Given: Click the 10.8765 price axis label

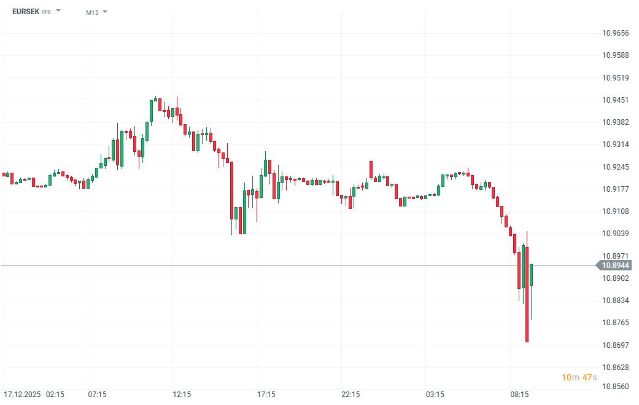Looking at the screenshot, I should point(615,323).
